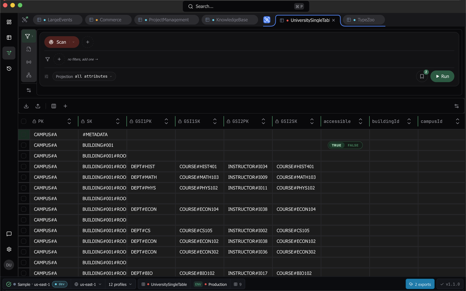This screenshot has height=291, width=466.
Task: Sort by campusId column arrows
Action: (458, 121)
